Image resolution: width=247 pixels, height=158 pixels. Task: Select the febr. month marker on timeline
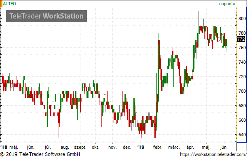(x=158, y=148)
